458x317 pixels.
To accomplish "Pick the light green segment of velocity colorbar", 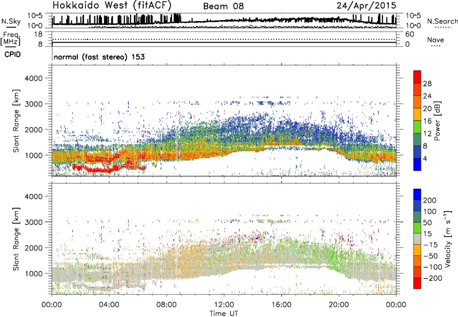I will coord(417,228).
